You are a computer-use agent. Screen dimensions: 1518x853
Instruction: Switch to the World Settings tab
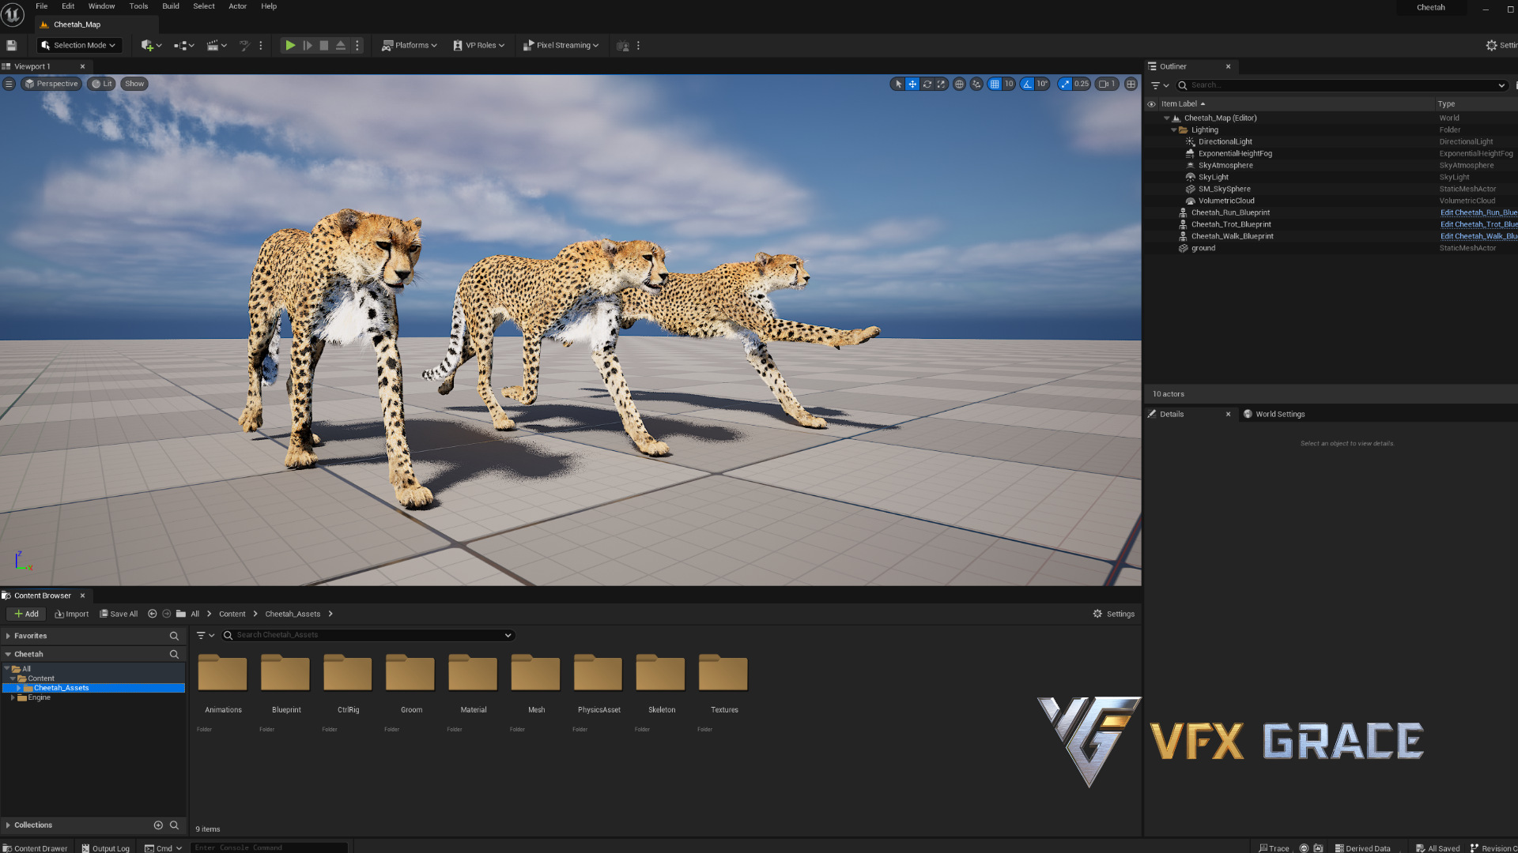click(x=1274, y=414)
